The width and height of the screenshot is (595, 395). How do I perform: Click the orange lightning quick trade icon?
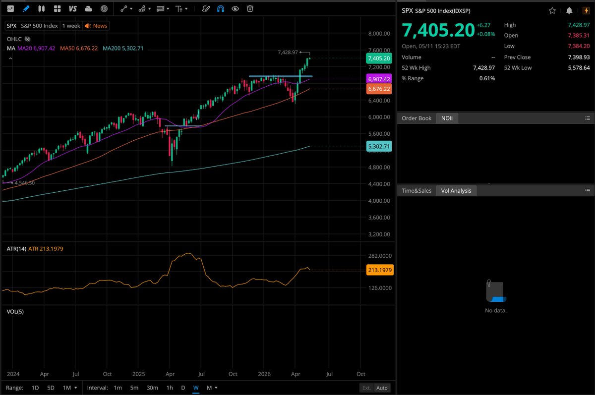point(587,10)
